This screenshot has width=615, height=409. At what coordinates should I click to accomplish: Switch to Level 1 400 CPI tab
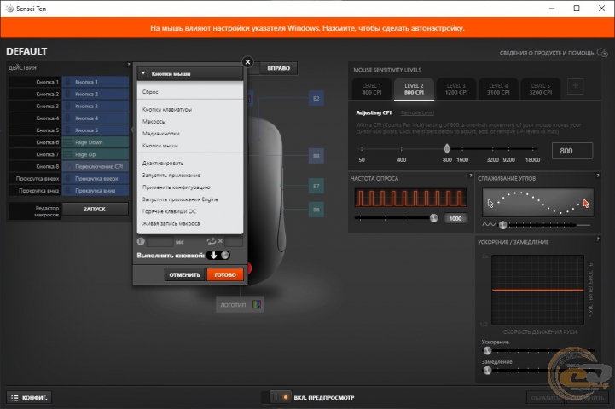coord(371,89)
